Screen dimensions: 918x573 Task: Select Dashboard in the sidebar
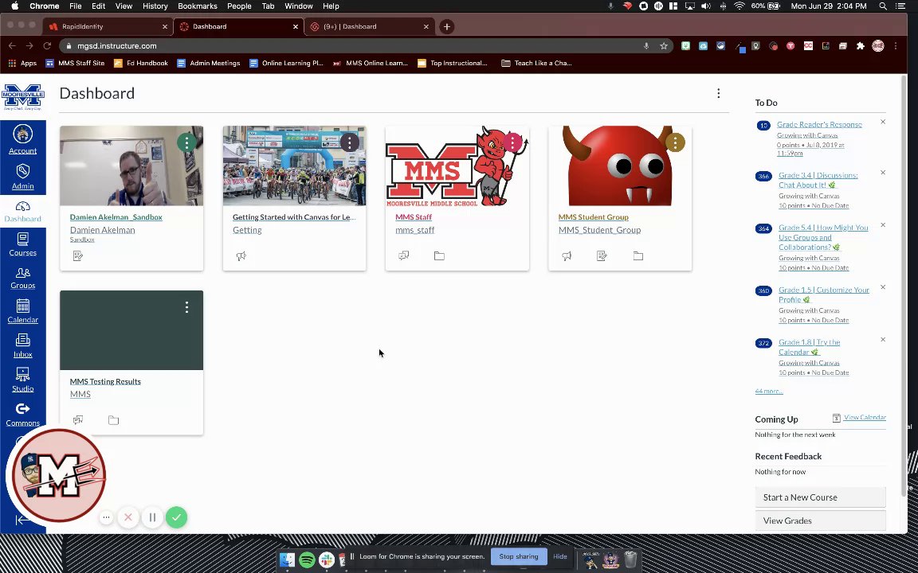click(x=23, y=211)
